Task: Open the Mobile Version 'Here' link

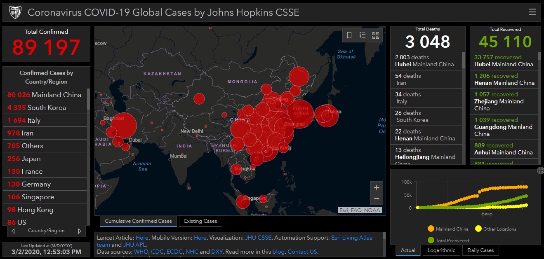Action: (x=200, y=238)
